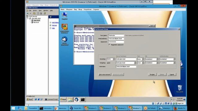
Task: Click Get a new account button
Action: 105,75
